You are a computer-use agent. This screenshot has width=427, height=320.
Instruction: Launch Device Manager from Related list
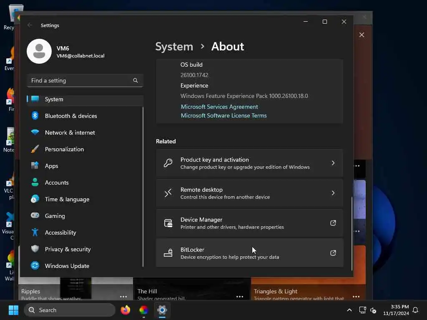click(249, 223)
